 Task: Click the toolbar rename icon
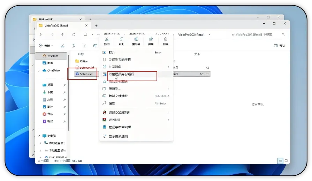point(95,46)
